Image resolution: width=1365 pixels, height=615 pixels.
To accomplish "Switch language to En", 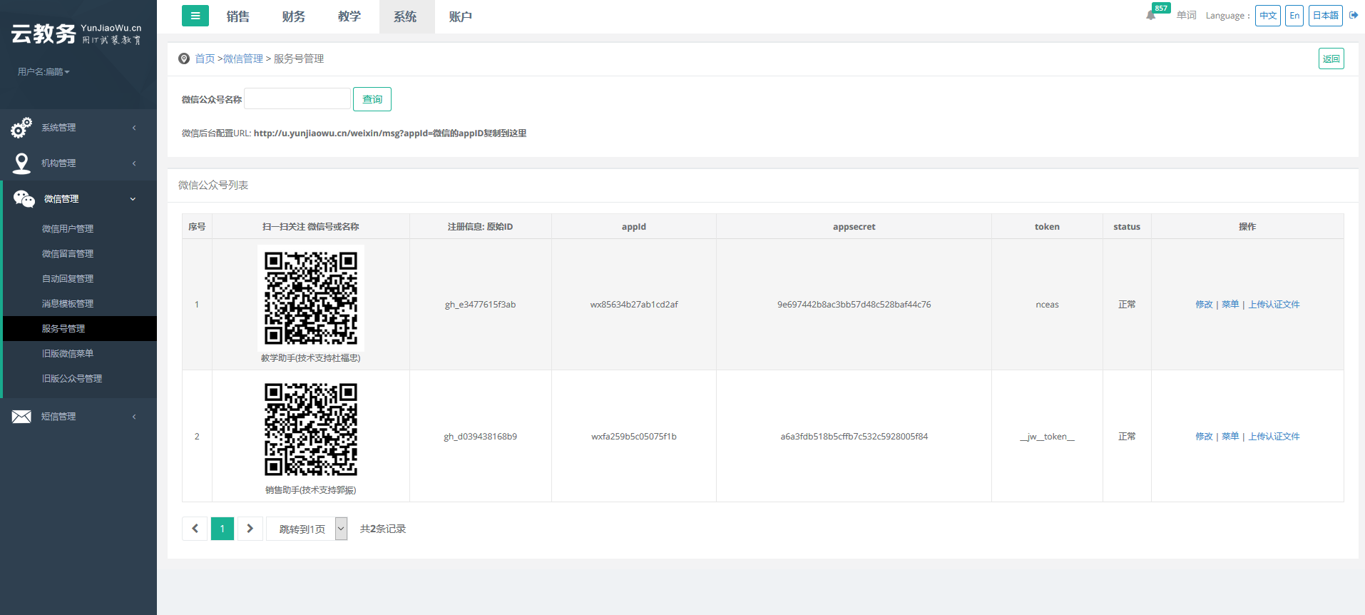I will 1294,16.
